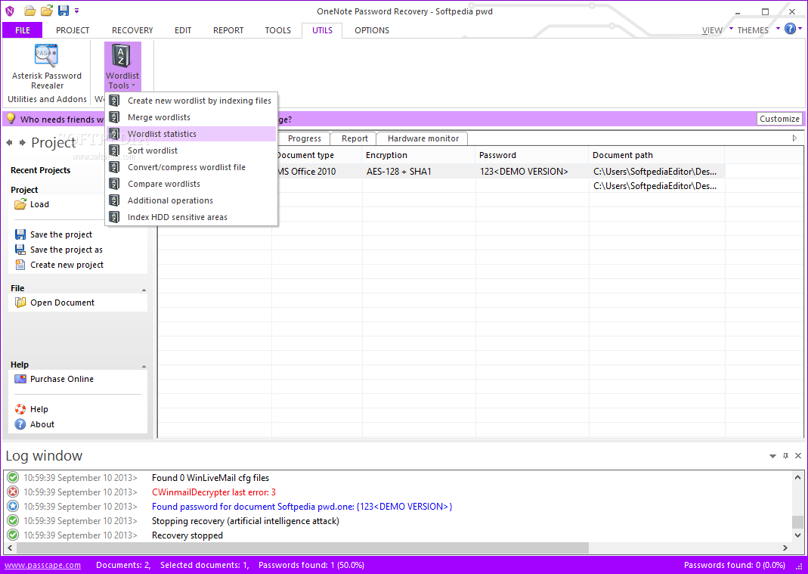Image resolution: width=808 pixels, height=574 pixels.
Task: Switch to the PROJECT ribbon tab
Action: tap(73, 30)
